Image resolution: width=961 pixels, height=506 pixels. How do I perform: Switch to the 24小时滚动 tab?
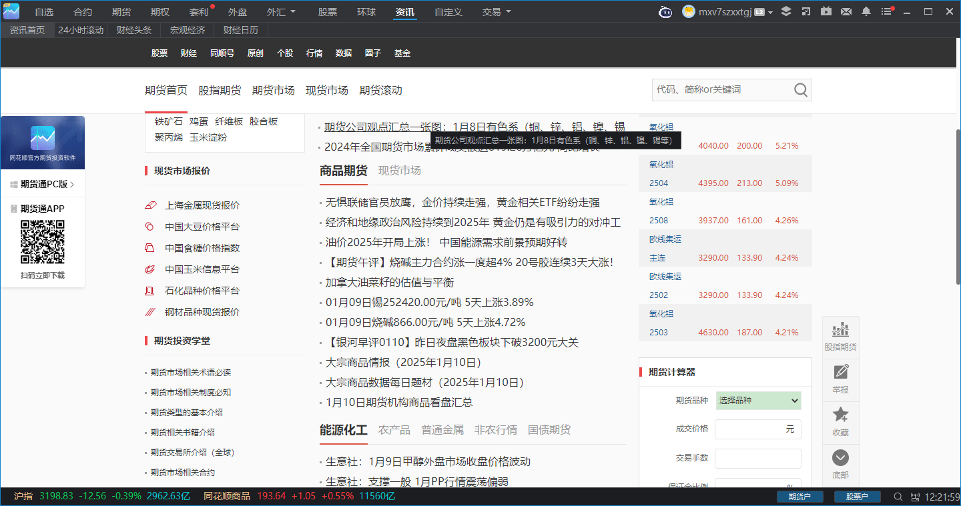pyautogui.click(x=80, y=30)
